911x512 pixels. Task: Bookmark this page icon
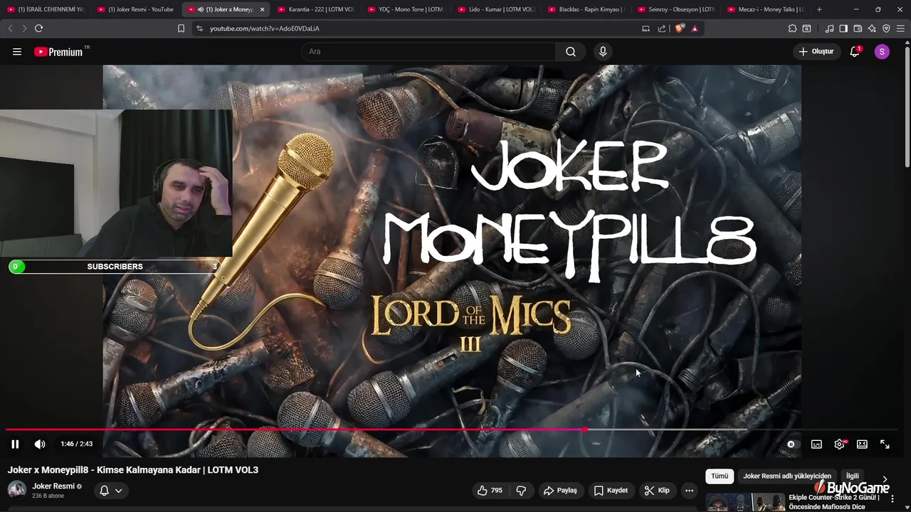click(181, 28)
